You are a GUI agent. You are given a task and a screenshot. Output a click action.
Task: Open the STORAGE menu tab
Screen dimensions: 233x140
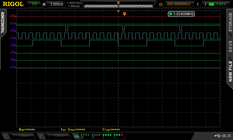(230, 22)
